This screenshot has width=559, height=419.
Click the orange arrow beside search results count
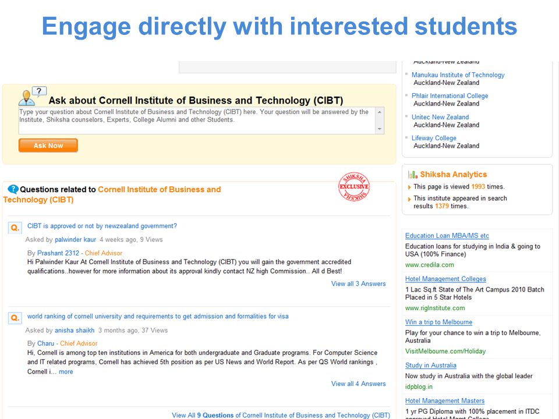click(x=409, y=199)
